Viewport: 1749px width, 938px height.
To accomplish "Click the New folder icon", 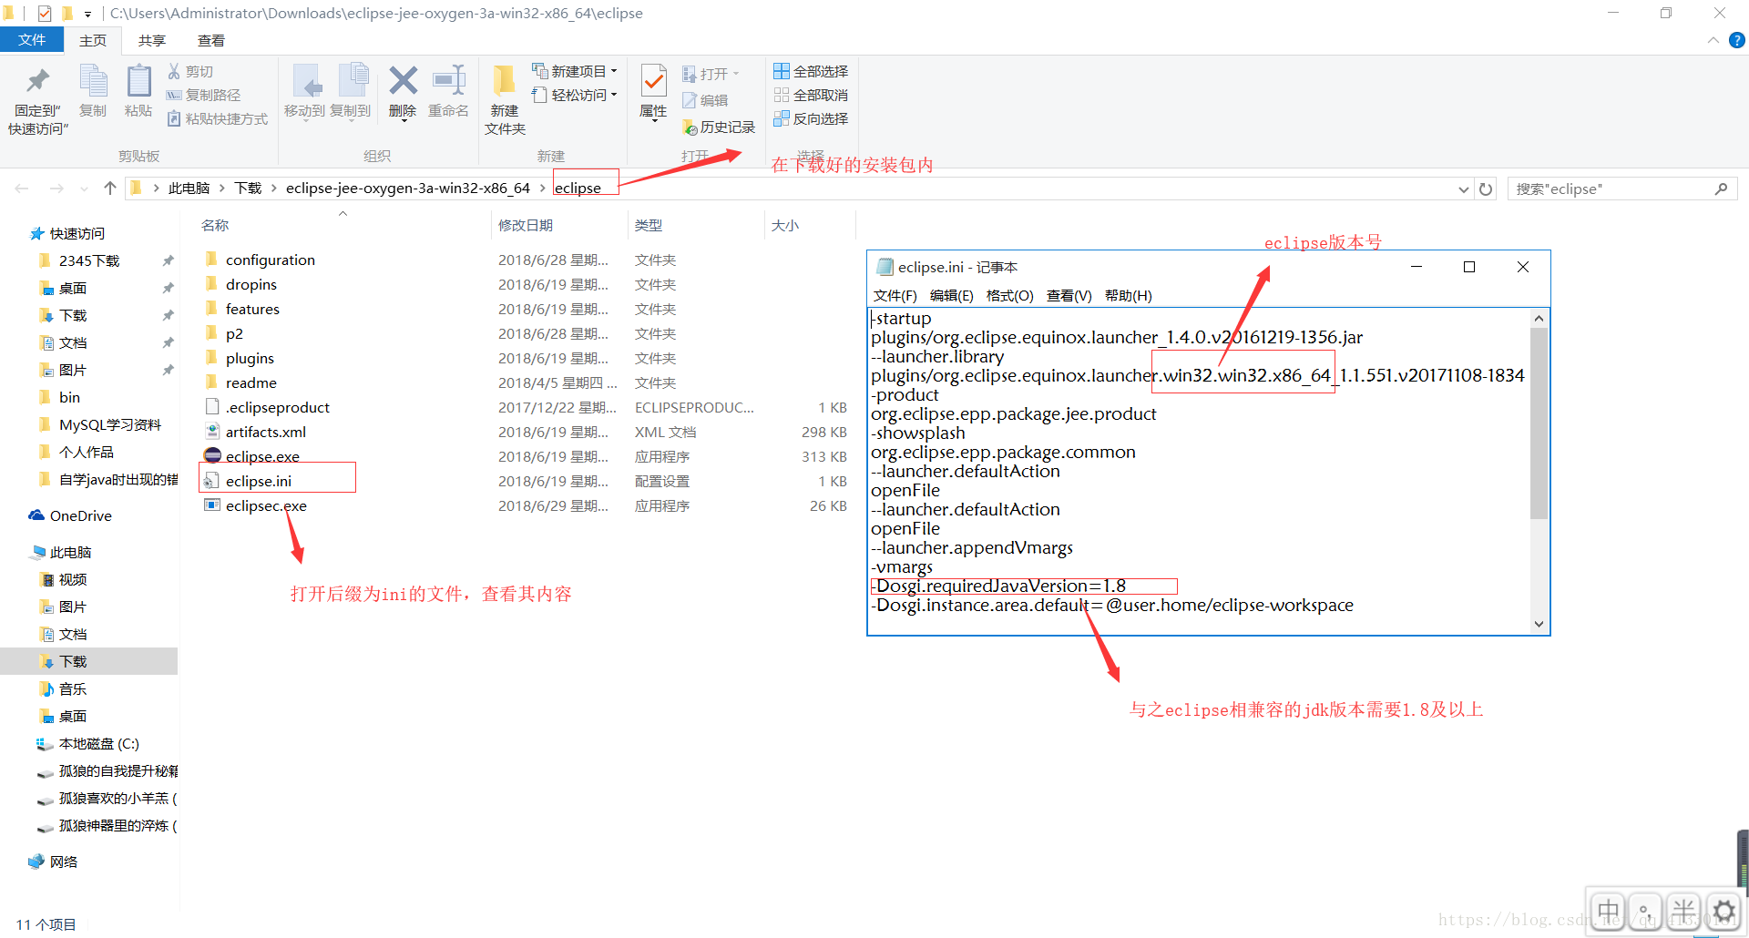I will [504, 81].
